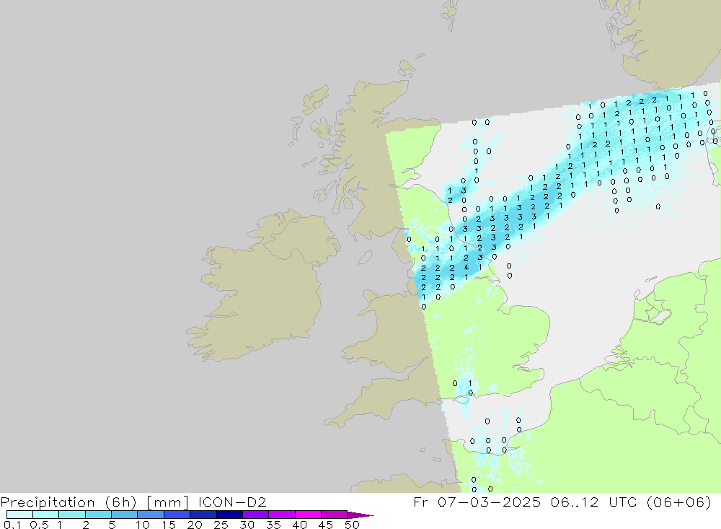The image size is (721, 529).
Task: Click the legend tick label 50
Action: tap(352, 525)
